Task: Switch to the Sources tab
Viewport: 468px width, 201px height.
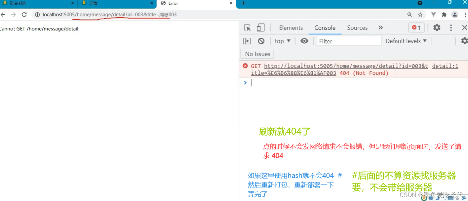Action: pos(357,28)
